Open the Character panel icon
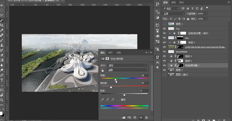This screenshot has width=232, height=121. [158, 62]
